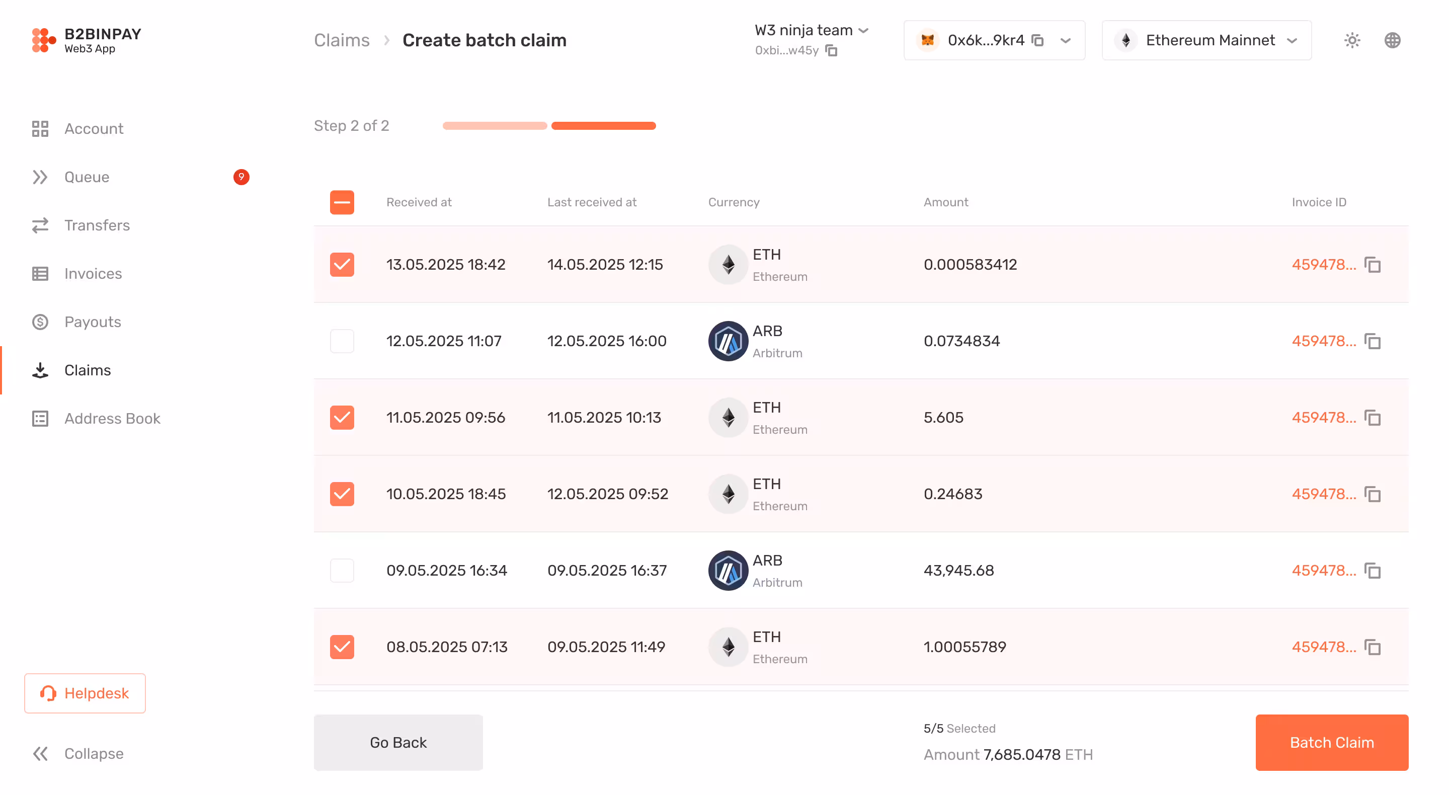Click the Go Back button

coord(398,742)
